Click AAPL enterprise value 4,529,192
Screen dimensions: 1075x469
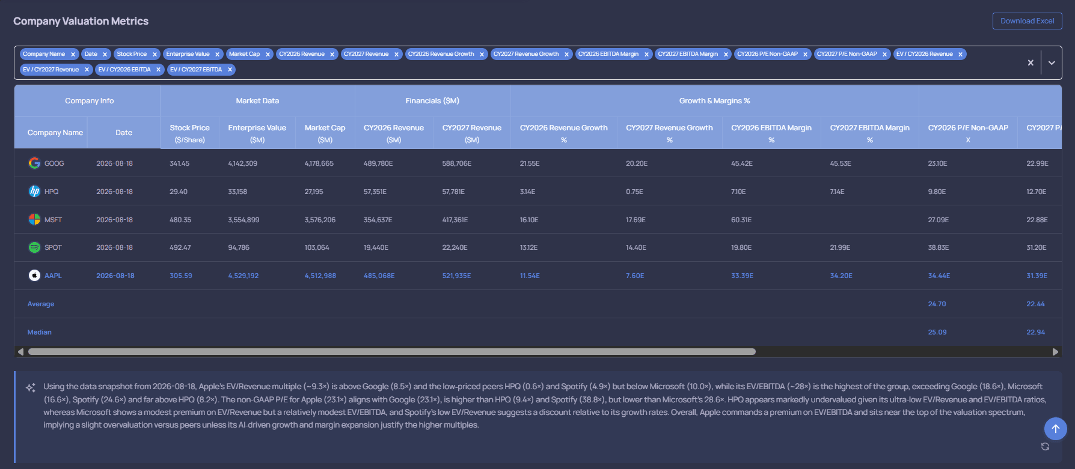(243, 276)
